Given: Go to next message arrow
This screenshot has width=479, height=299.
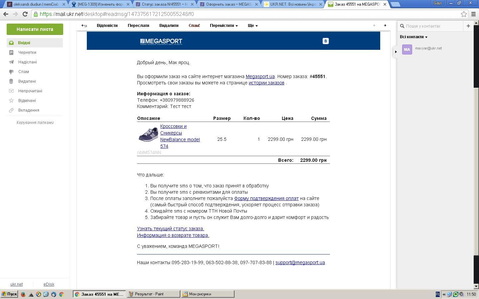Looking at the screenshot, I should [x=385, y=26].
